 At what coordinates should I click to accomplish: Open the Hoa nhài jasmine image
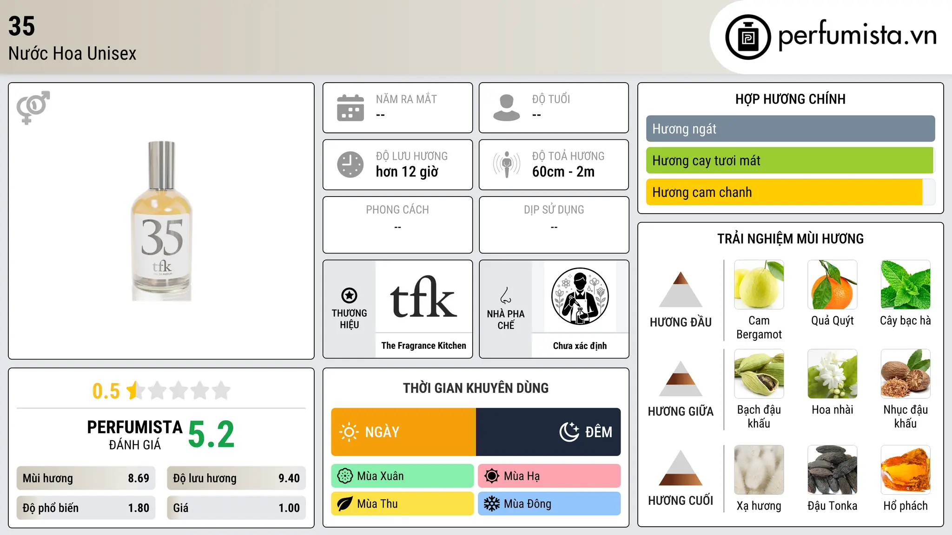pos(832,374)
